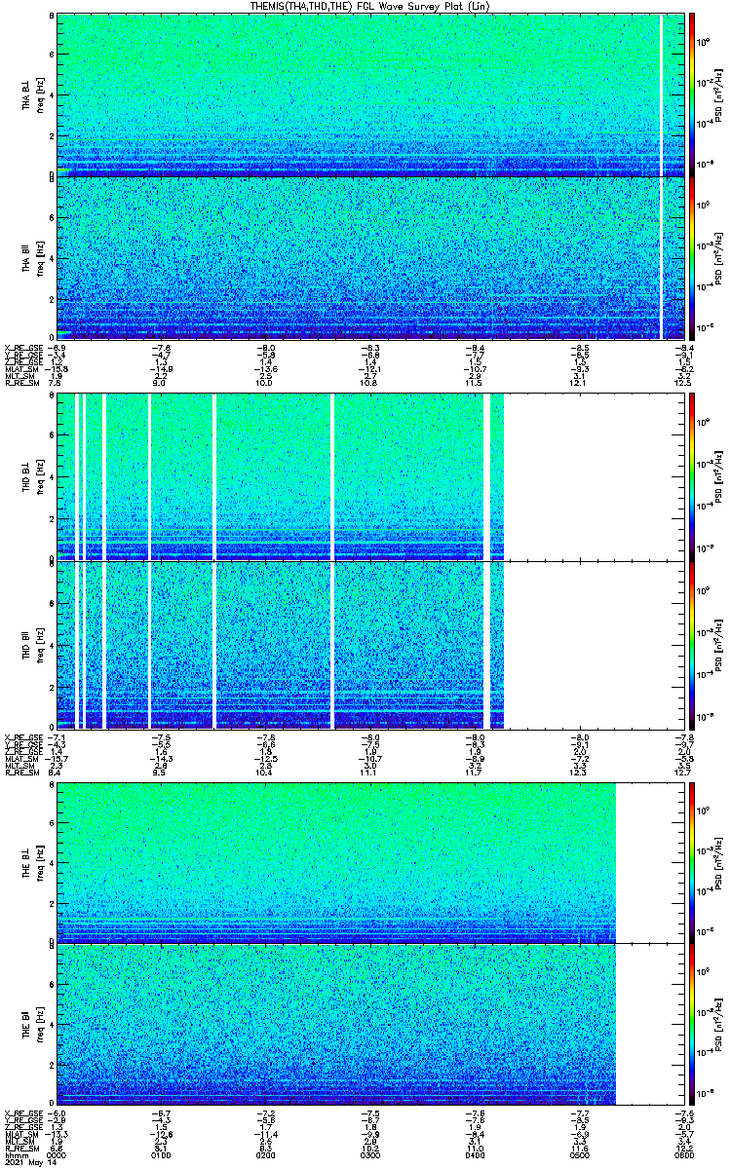This screenshot has height=1169, width=731.
Task: Click the PSD units label of THD B∥ color bar
Action: point(718,645)
